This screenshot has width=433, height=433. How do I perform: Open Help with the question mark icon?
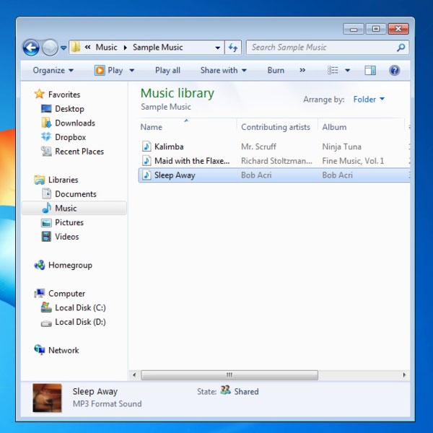[x=394, y=71]
